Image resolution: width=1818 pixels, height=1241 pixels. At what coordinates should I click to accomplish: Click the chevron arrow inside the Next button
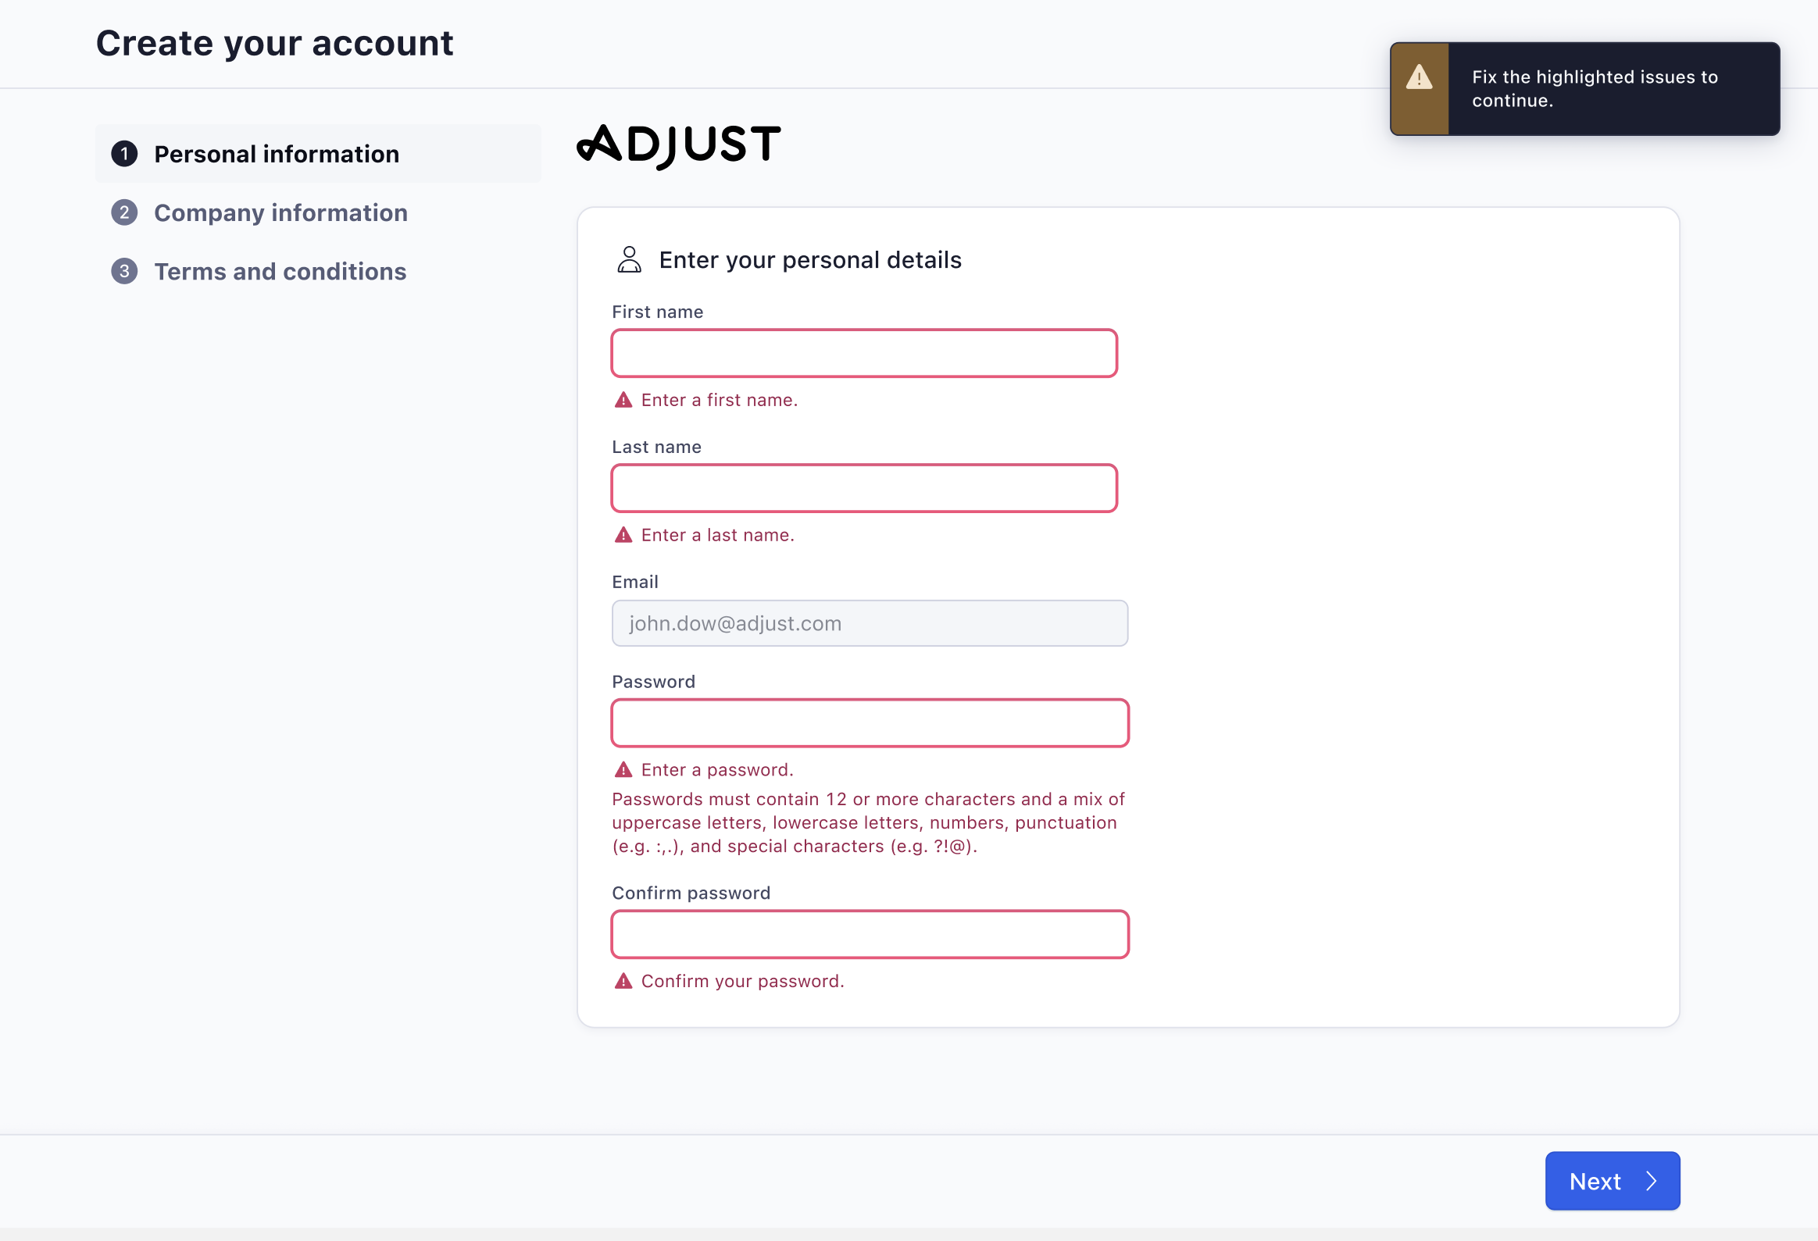point(1652,1181)
